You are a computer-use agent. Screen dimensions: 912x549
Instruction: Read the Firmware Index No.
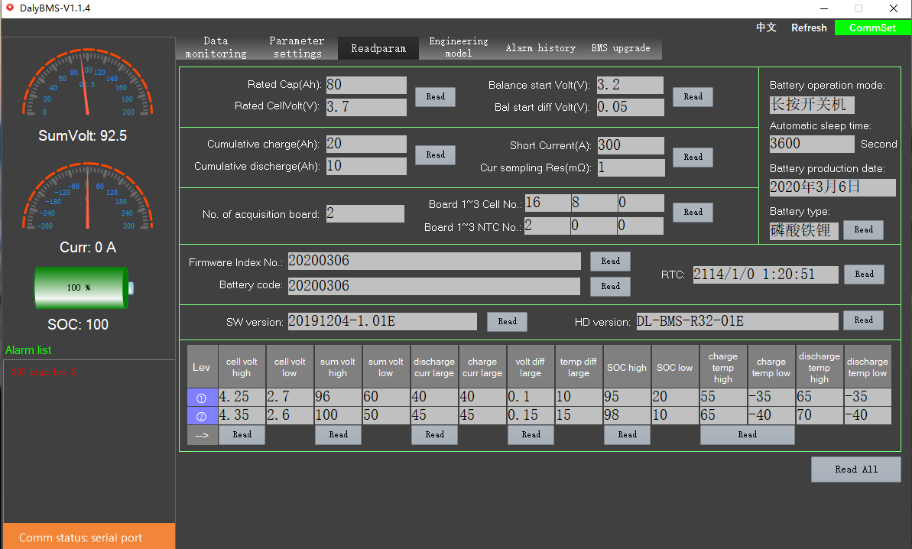(x=610, y=262)
